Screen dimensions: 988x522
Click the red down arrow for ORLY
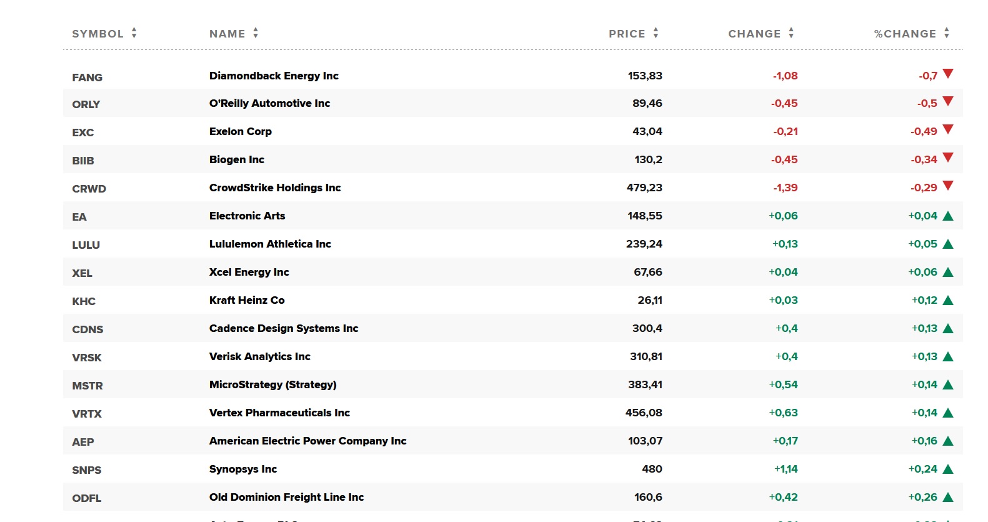pyautogui.click(x=948, y=101)
